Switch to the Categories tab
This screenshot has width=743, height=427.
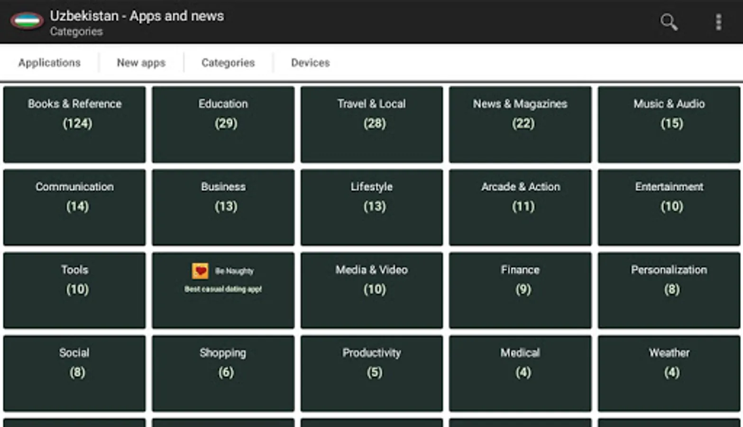(228, 63)
